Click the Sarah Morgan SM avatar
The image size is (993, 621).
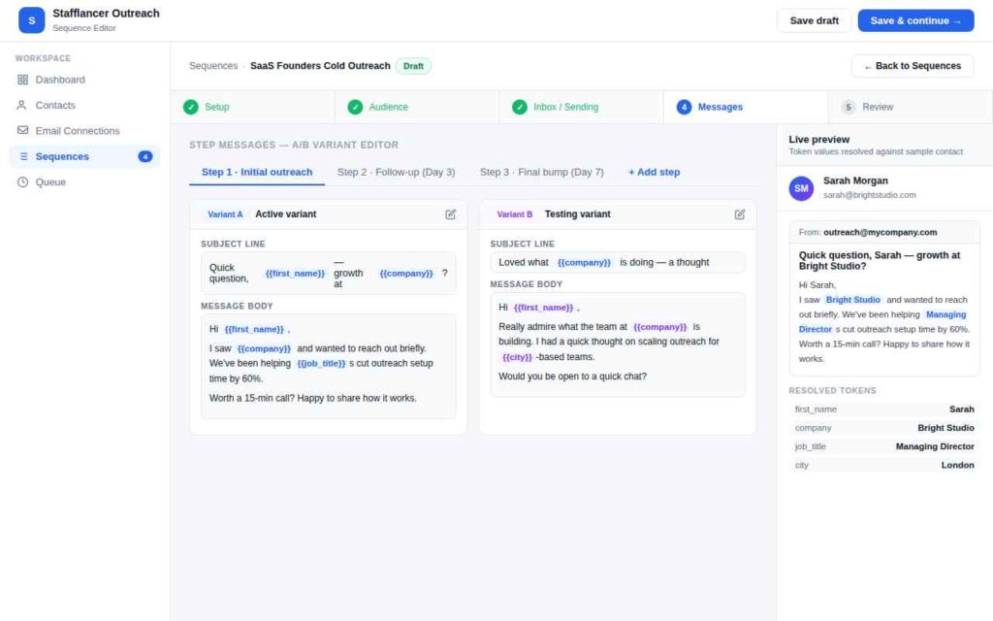click(801, 188)
